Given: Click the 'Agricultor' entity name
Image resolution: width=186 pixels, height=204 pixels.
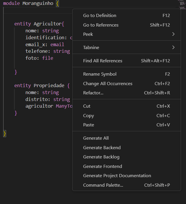Looking at the screenshot, I should (x=48, y=24).
